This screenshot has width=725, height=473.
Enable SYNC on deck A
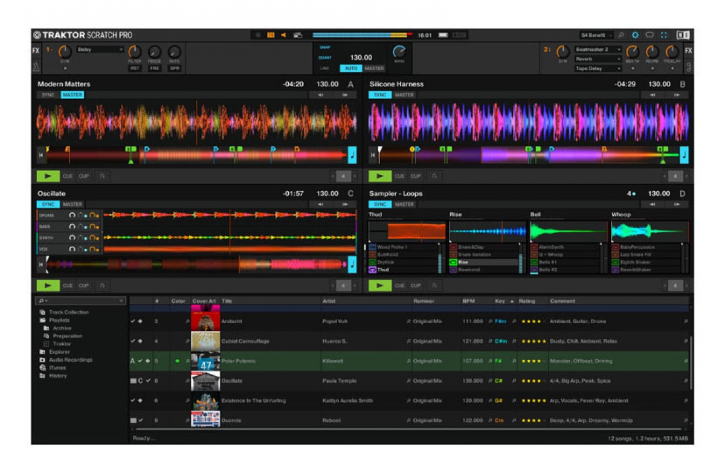coord(48,95)
